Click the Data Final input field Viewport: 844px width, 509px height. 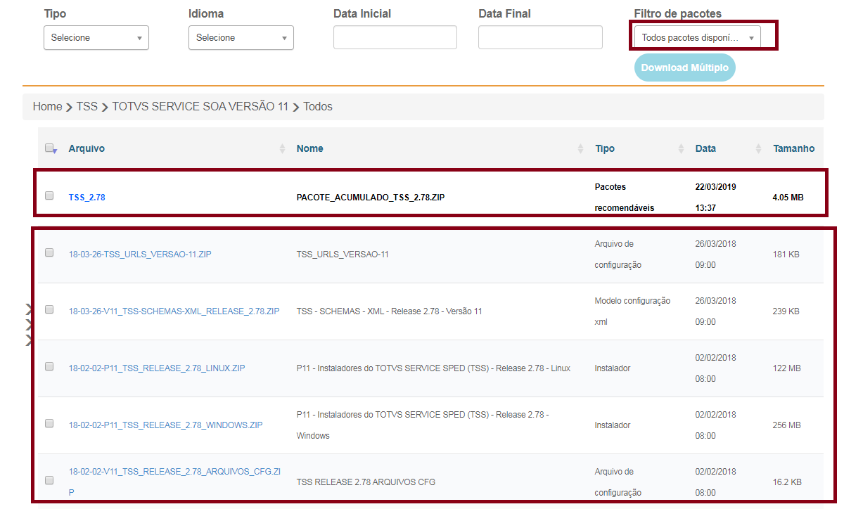(540, 38)
